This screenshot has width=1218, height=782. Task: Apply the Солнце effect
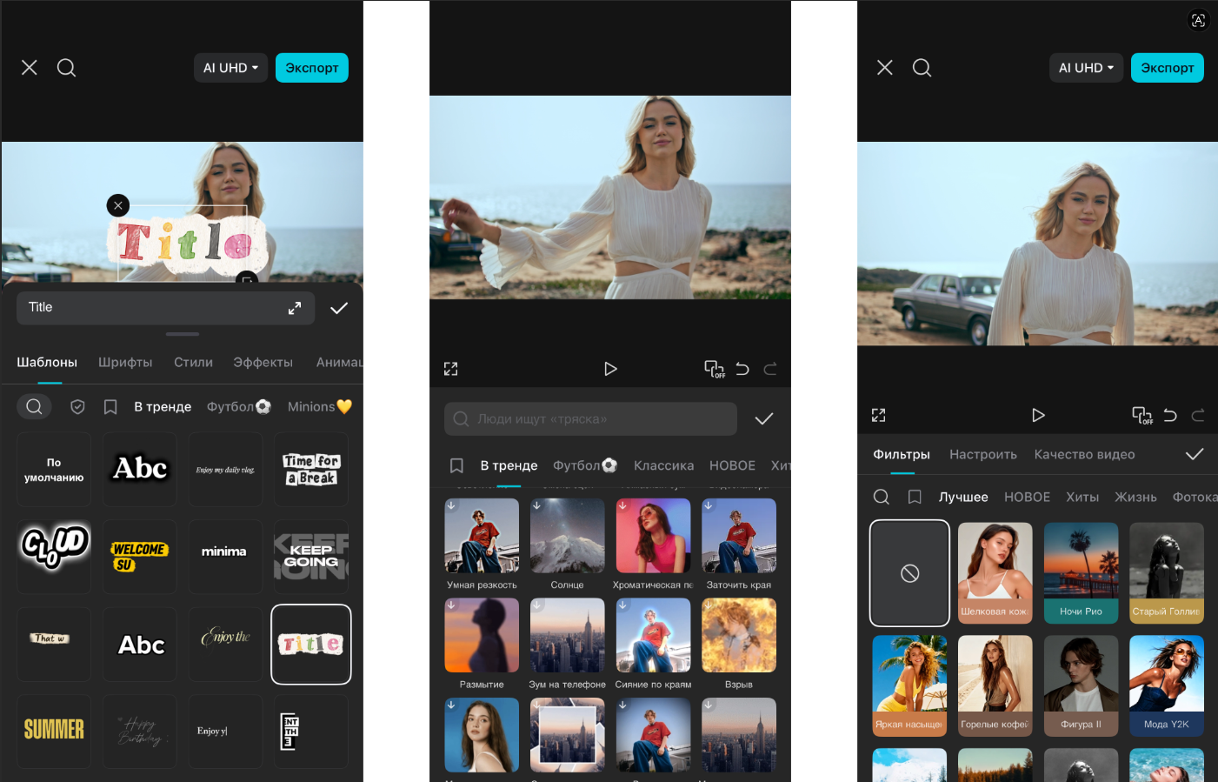pyautogui.click(x=567, y=545)
